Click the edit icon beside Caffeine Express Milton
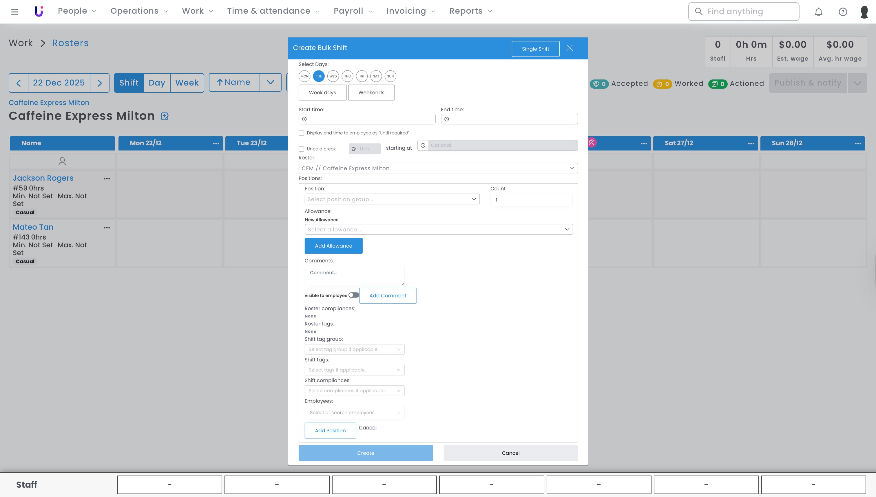This screenshot has height=497, width=876. 165,116
